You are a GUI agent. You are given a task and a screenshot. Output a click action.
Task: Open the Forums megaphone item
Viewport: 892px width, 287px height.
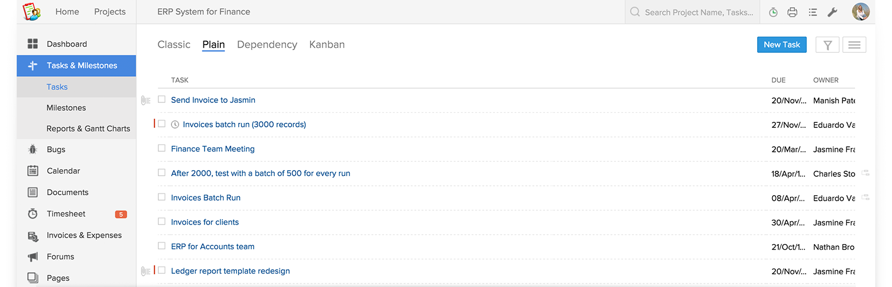[60, 256]
